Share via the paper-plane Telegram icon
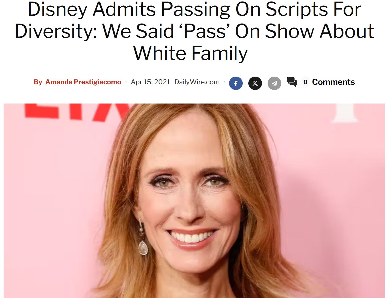Image resolution: width=386 pixels, height=298 pixels. click(274, 83)
